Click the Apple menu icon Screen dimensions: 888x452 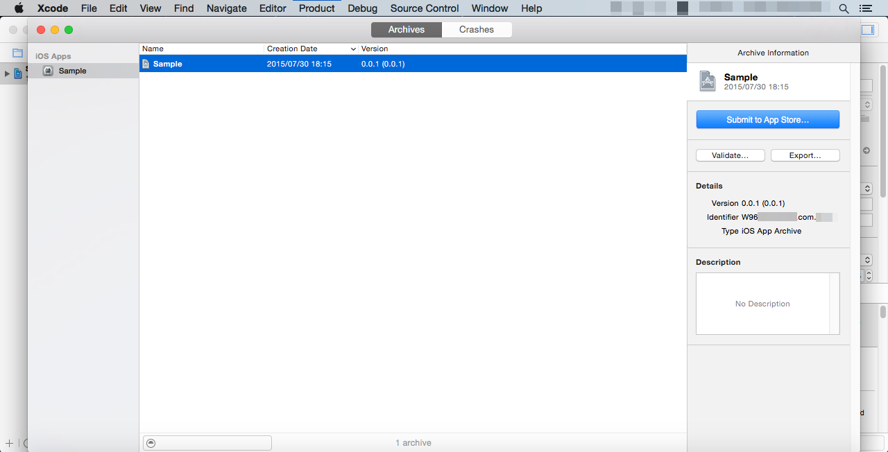tap(19, 8)
